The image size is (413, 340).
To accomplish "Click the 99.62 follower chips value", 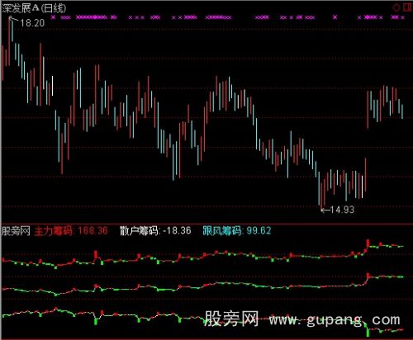I will (x=259, y=231).
